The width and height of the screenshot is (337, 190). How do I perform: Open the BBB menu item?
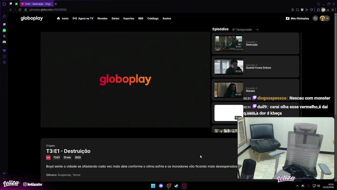141,18
